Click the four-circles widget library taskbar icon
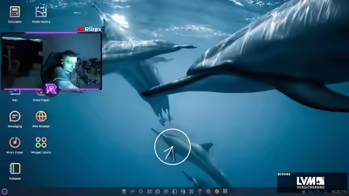349x196 pixels. 225,191
